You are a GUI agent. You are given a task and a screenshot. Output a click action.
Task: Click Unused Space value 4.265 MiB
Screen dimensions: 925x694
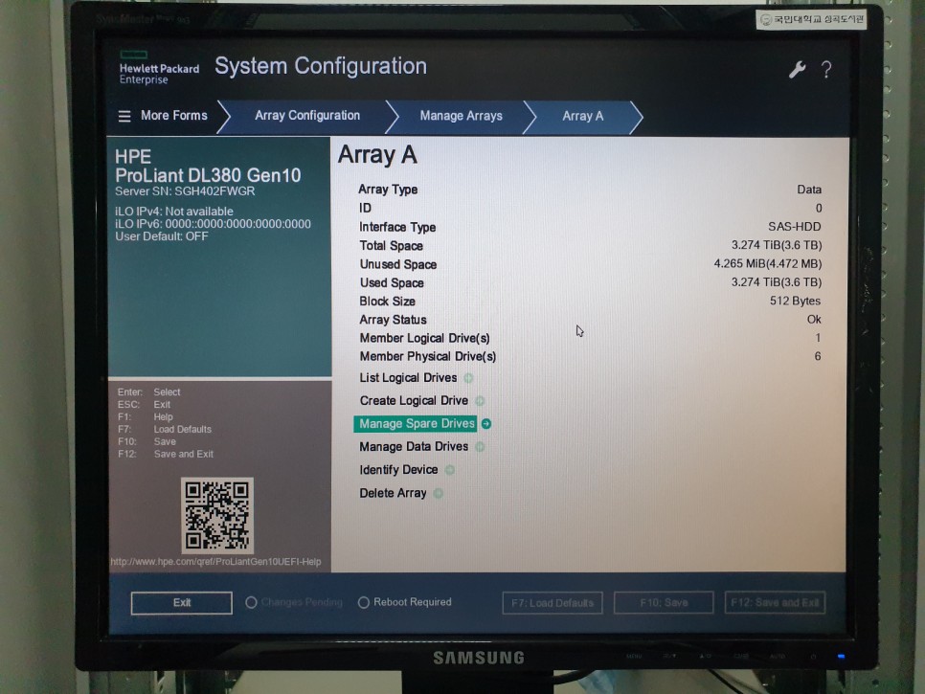pos(768,263)
